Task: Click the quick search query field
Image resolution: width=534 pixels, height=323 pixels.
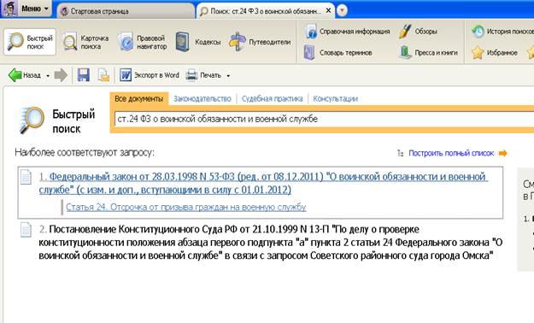Action: 324,119
